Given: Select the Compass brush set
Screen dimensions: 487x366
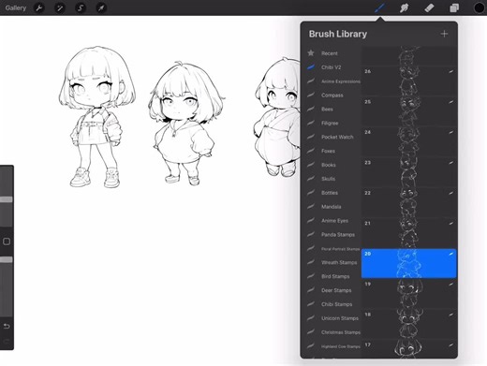Looking at the screenshot, I should point(333,95).
